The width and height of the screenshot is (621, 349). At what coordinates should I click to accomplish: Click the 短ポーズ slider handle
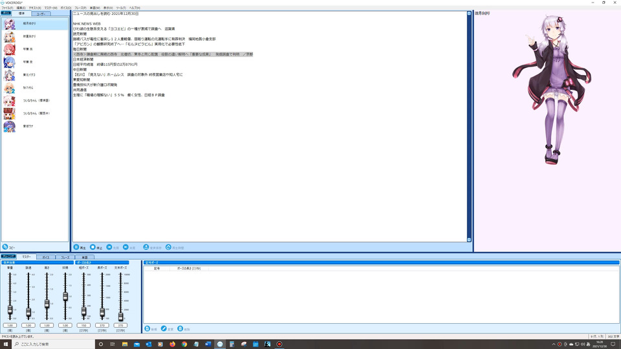click(x=83, y=312)
